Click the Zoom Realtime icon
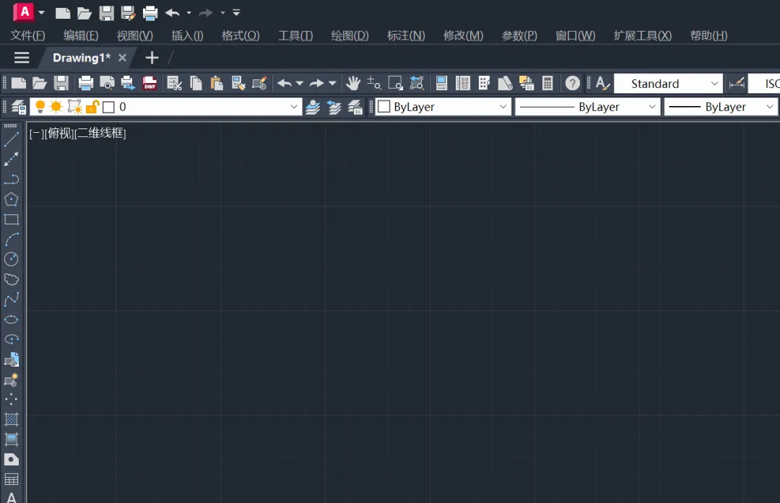780x503 pixels. point(374,83)
